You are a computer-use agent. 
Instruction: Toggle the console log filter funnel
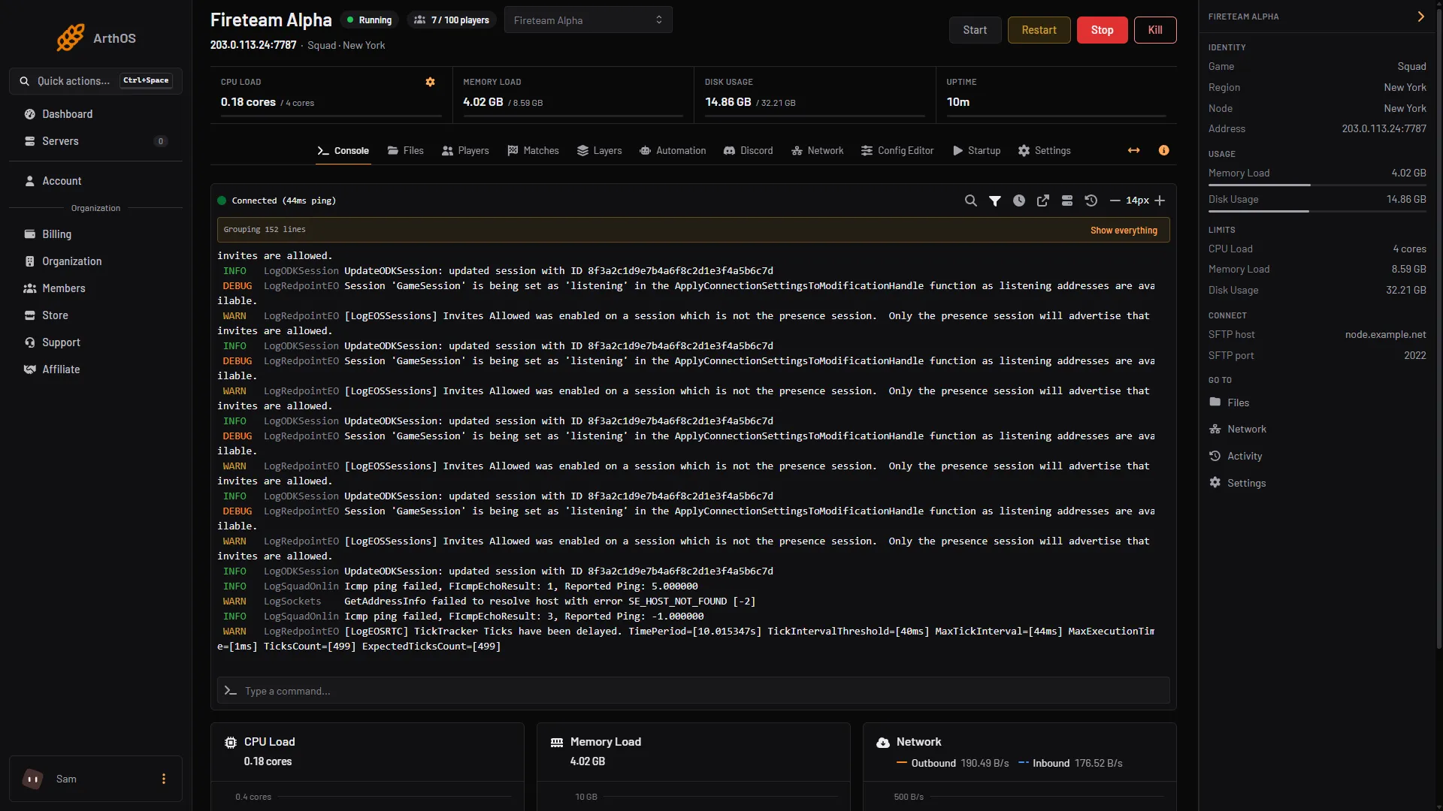coord(995,200)
